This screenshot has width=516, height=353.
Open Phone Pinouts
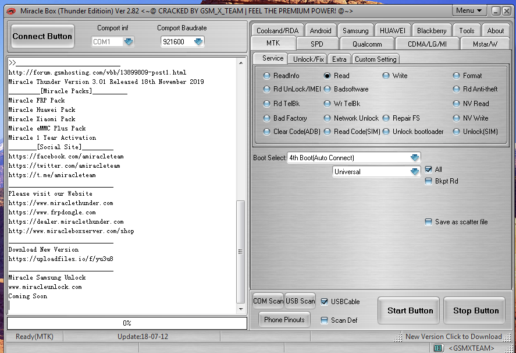pyautogui.click(x=284, y=319)
